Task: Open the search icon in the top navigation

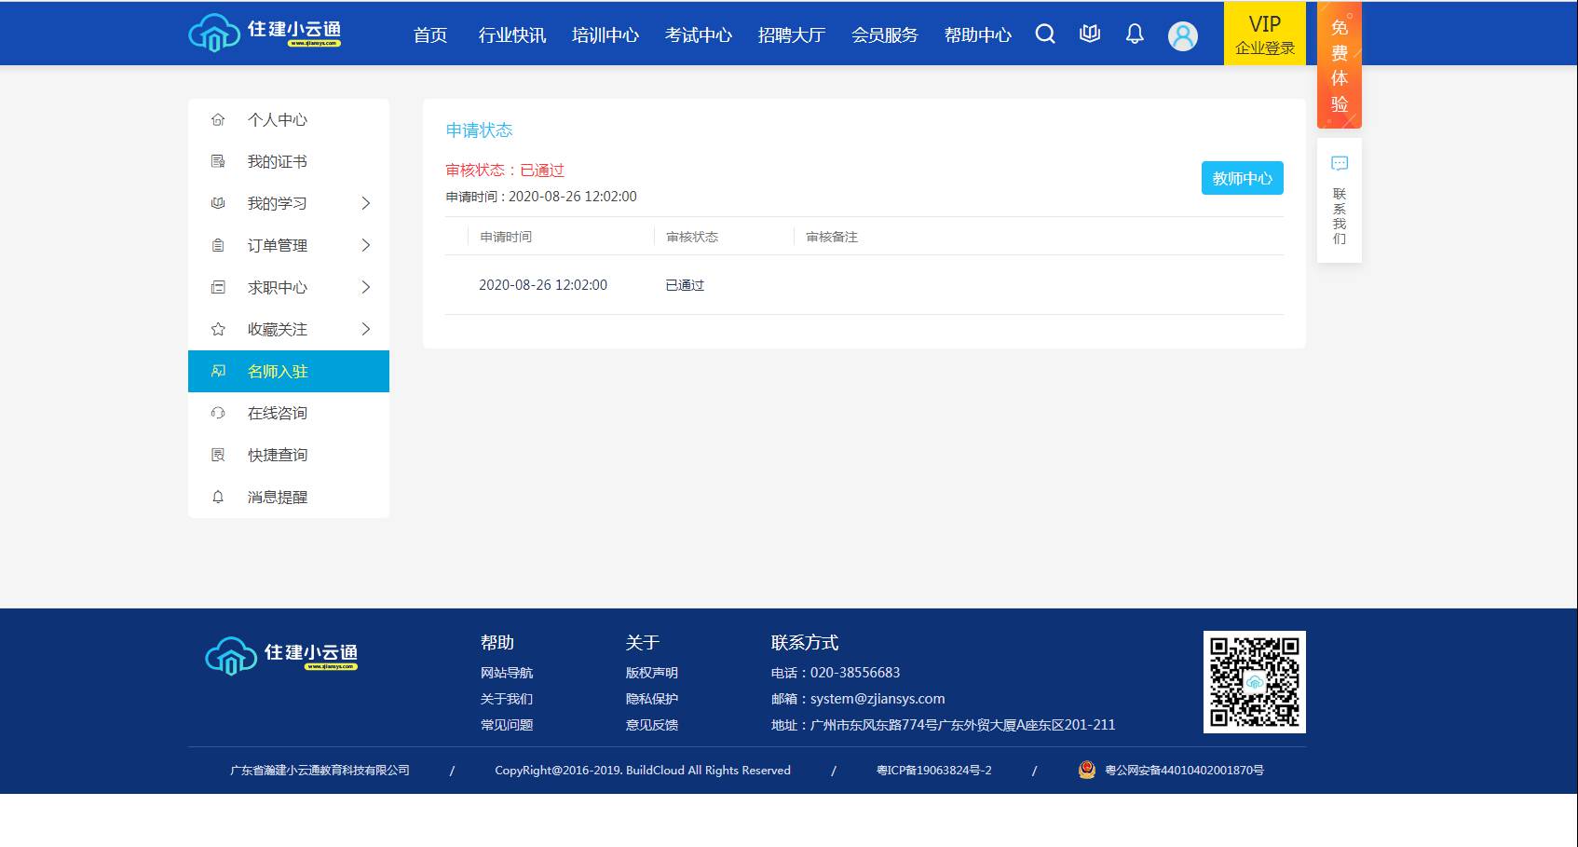Action: [x=1044, y=34]
